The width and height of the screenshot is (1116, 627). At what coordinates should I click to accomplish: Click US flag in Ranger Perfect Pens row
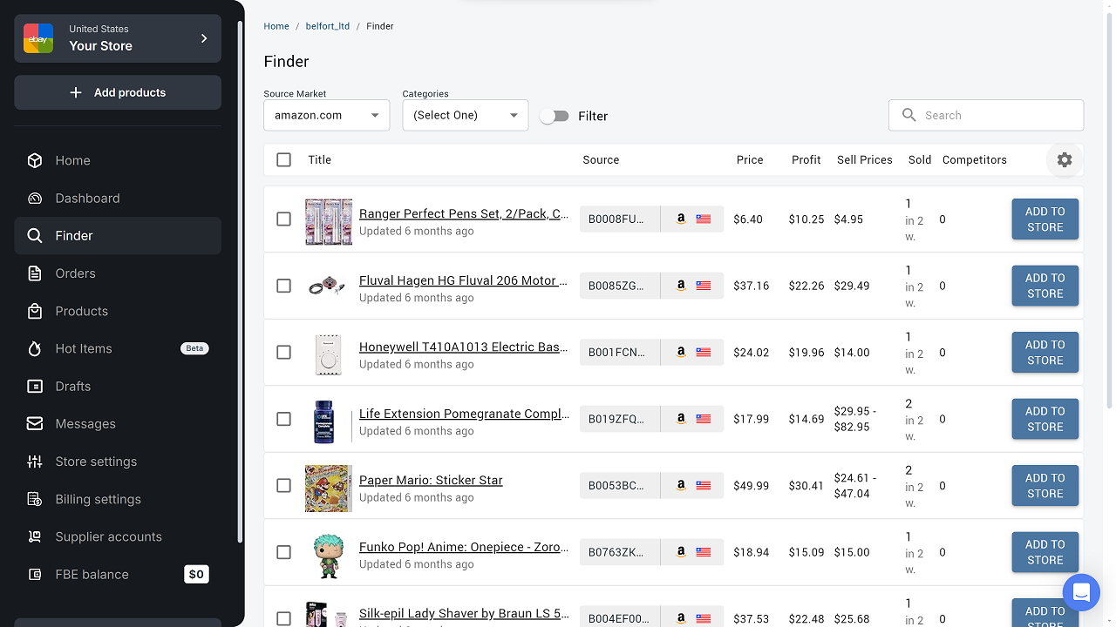[x=704, y=219]
